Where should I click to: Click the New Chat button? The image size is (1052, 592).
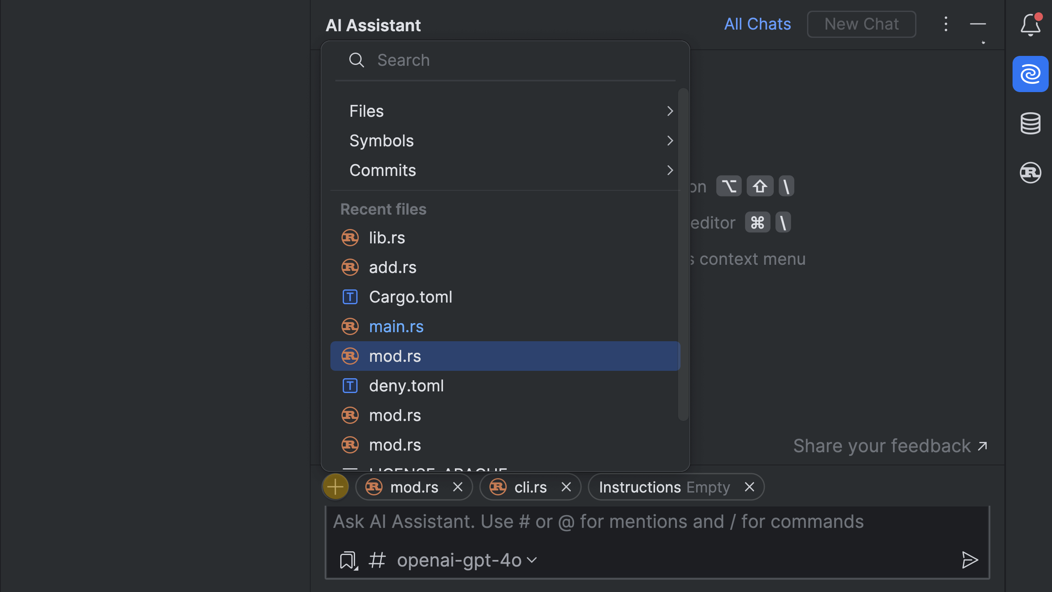pos(861,24)
